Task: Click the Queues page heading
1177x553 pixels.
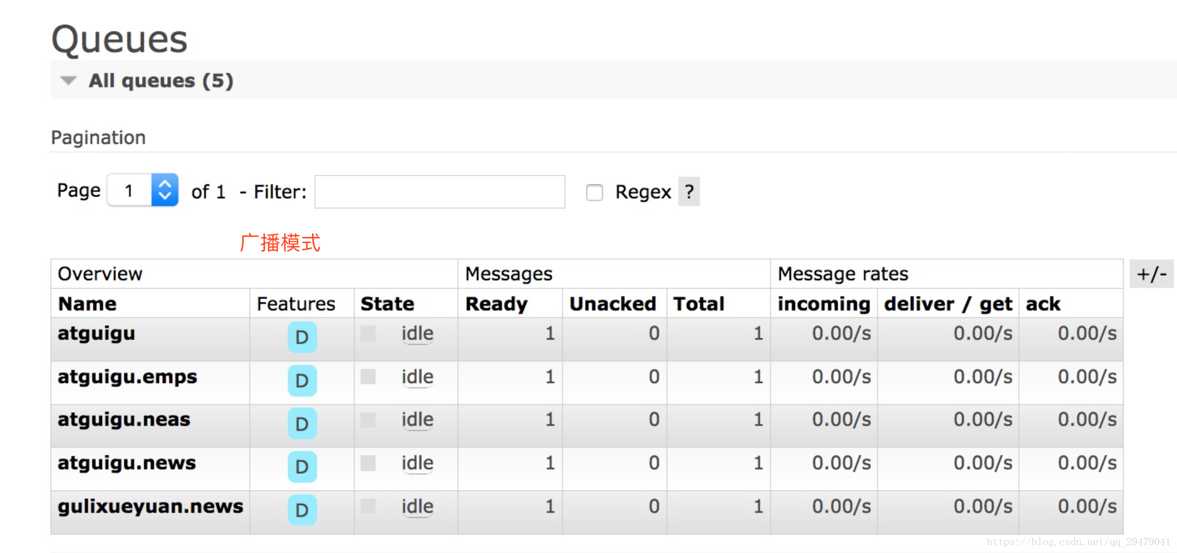Action: pyautogui.click(x=119, y=40)
